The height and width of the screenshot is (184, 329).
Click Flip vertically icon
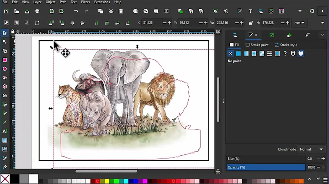tap(82, 23)
